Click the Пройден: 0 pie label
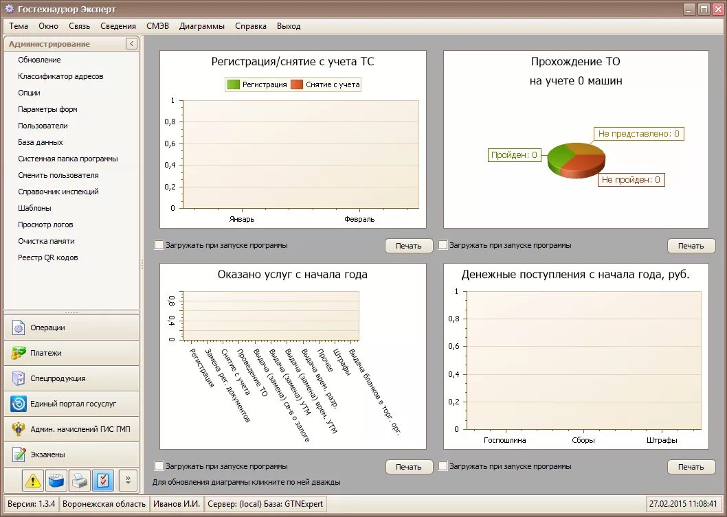 coord(514,154)
